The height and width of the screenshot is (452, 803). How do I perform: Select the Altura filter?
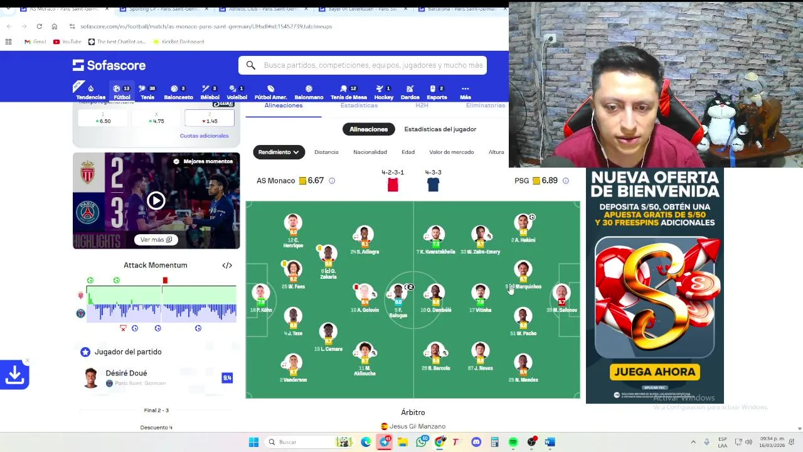point(496,152)
